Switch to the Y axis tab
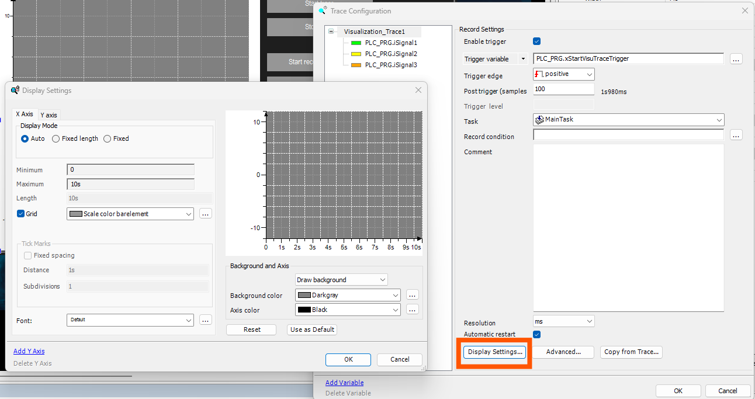Screen dimensions: 755x399 pos(49,115)
